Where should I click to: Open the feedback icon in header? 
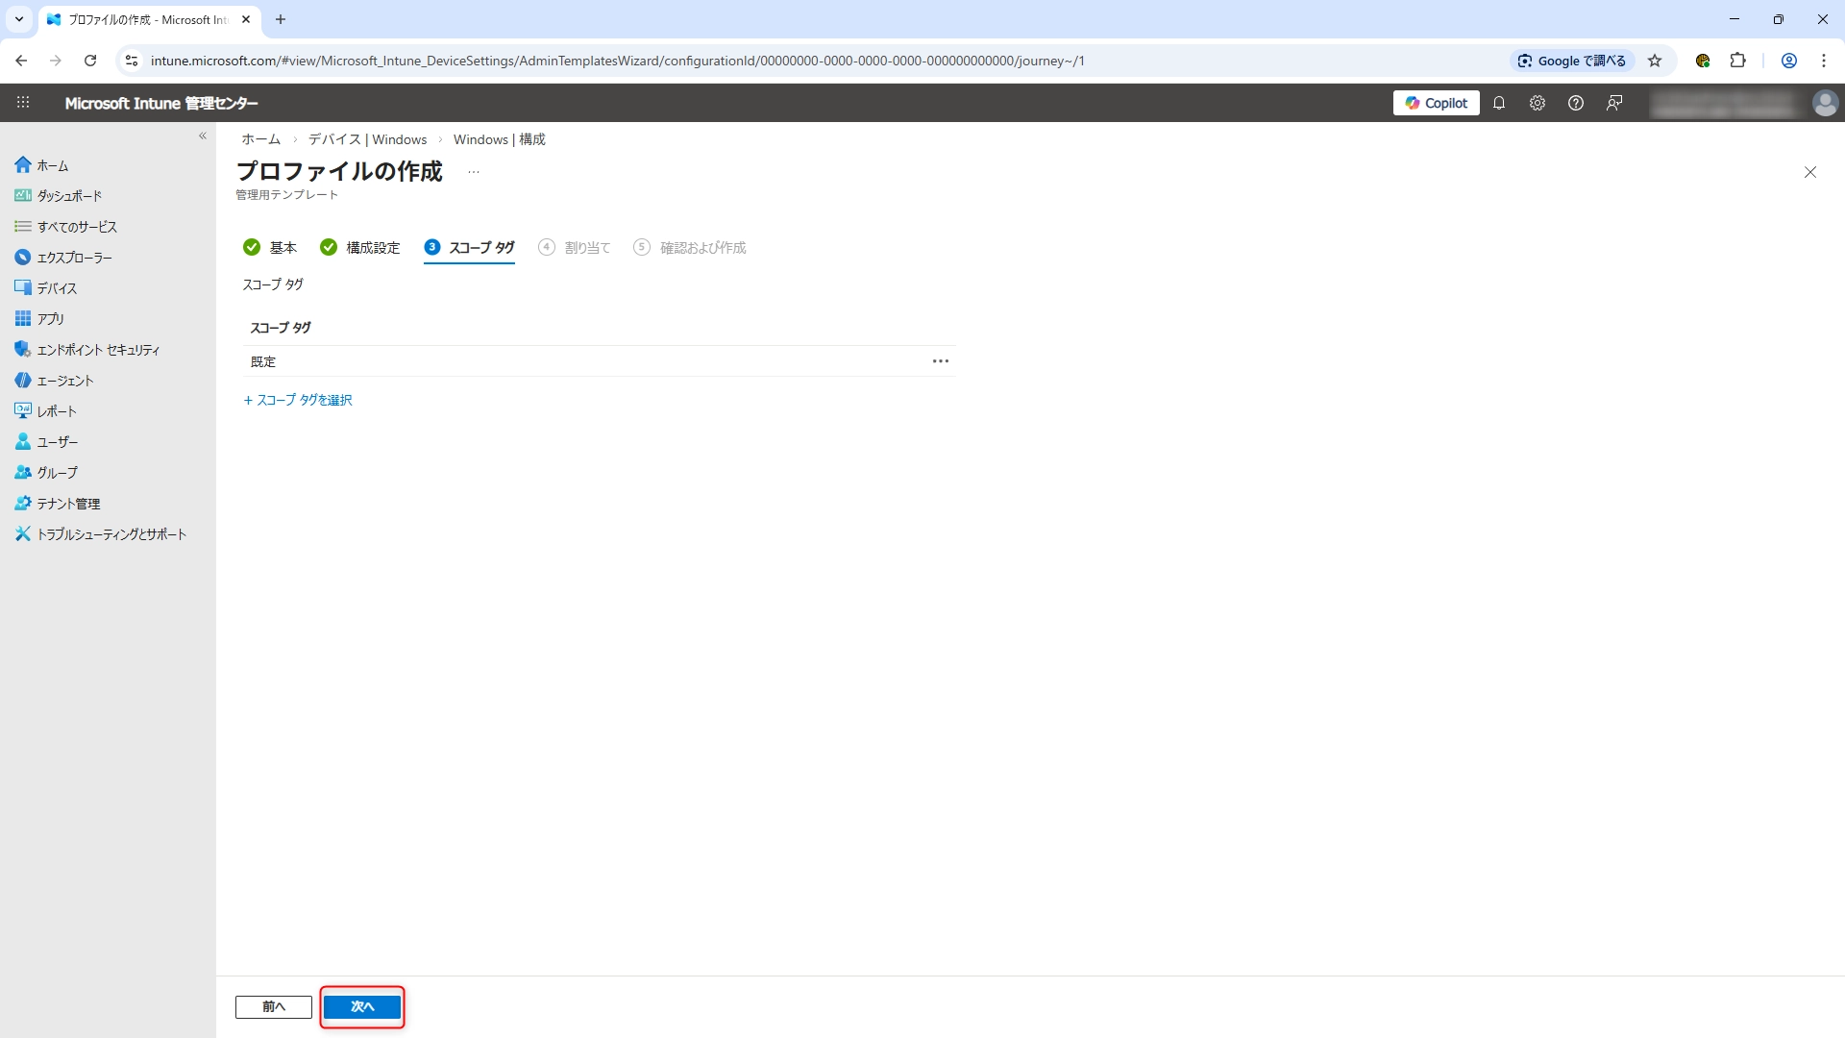click(x=1613, y=103)
